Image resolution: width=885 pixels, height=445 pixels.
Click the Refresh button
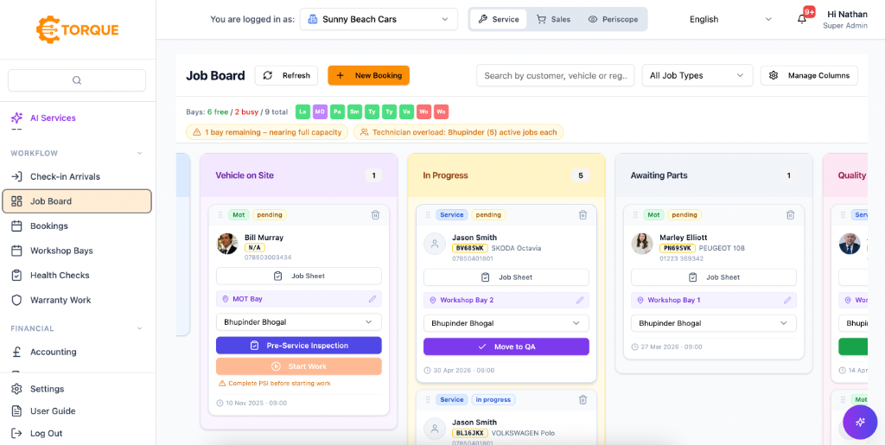286,75
